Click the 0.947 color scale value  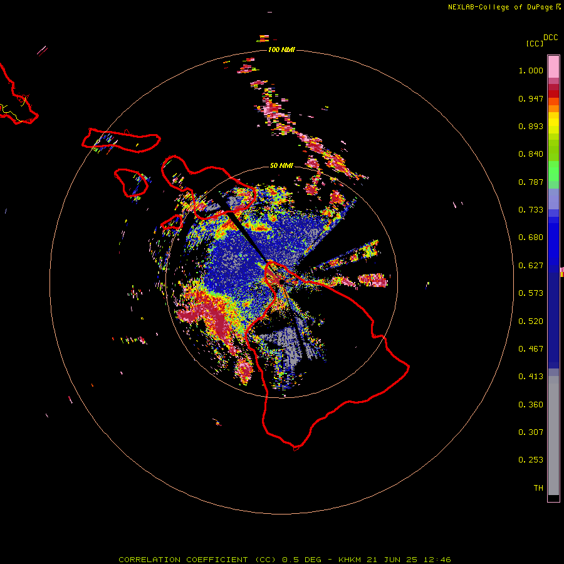coord(531,98)
